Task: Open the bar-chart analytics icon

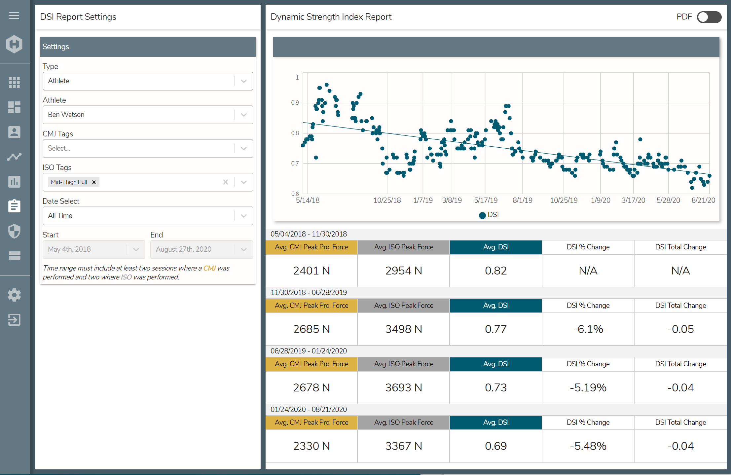Action: (x=14, y=181)
